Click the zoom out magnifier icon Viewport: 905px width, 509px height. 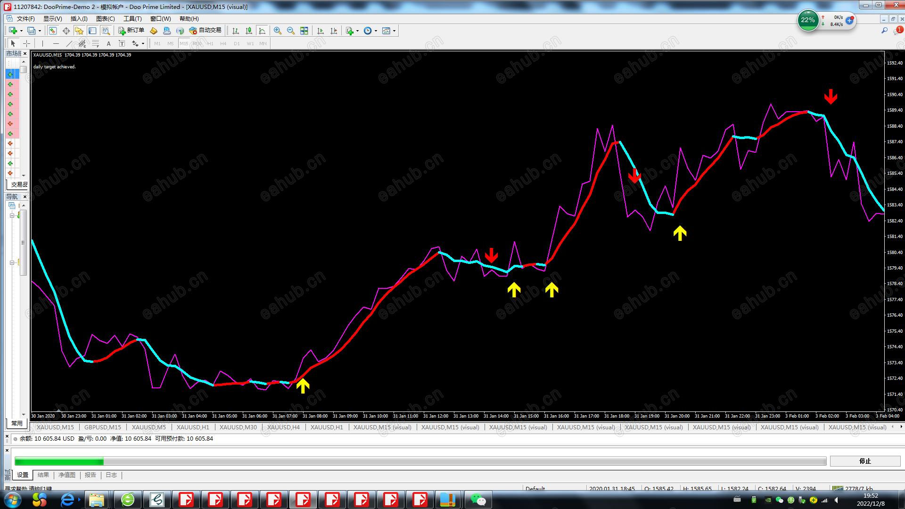(291, 31)
